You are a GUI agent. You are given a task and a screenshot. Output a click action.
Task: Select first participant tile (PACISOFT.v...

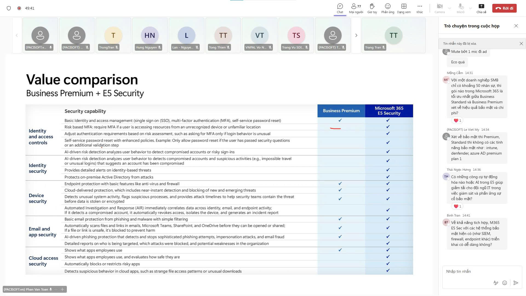tap(40, 35)
